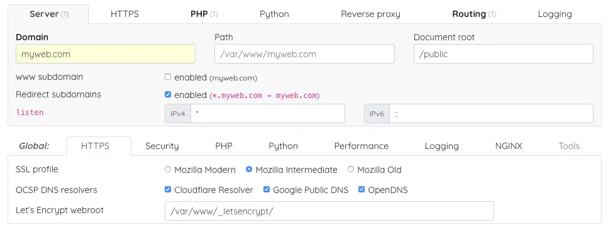The height and width of the screenshot is (232, 608).
Task: Open the Global Logging tab
Action: coord(441,146)
